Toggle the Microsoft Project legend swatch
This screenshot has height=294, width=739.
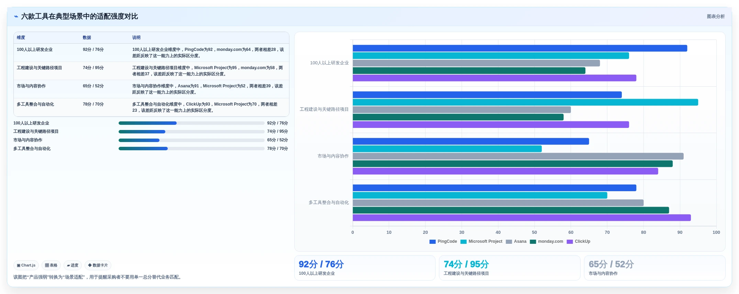coord(463,242)
